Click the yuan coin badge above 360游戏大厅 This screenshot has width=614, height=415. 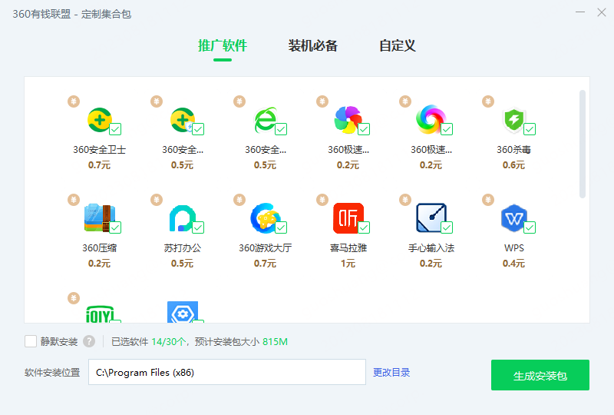(239, 200)
